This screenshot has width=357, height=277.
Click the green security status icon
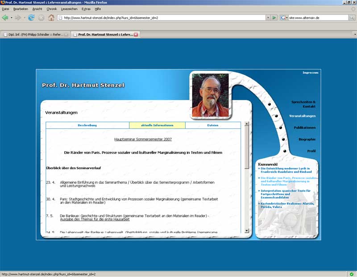click(x=352, y=274)
